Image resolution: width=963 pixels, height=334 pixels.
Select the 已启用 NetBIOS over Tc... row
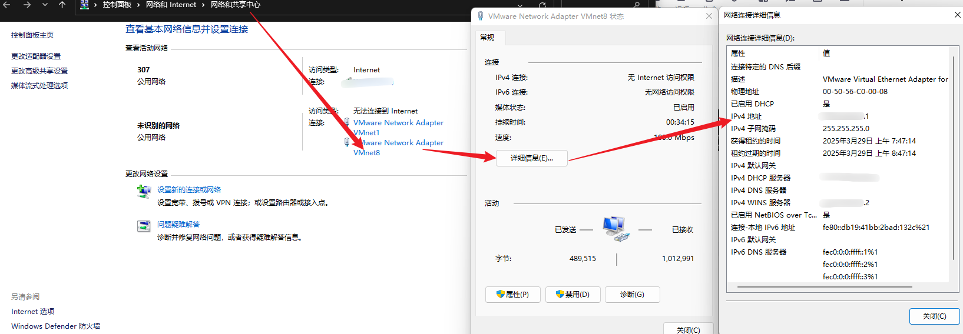tap(838, 215)
